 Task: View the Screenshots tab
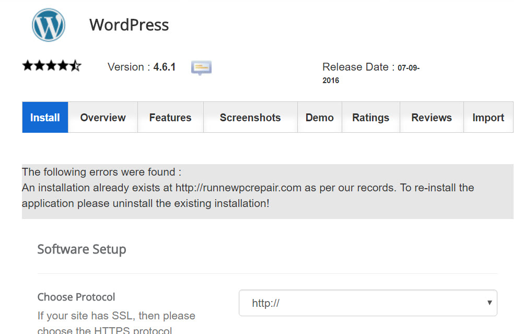[250, 118]
